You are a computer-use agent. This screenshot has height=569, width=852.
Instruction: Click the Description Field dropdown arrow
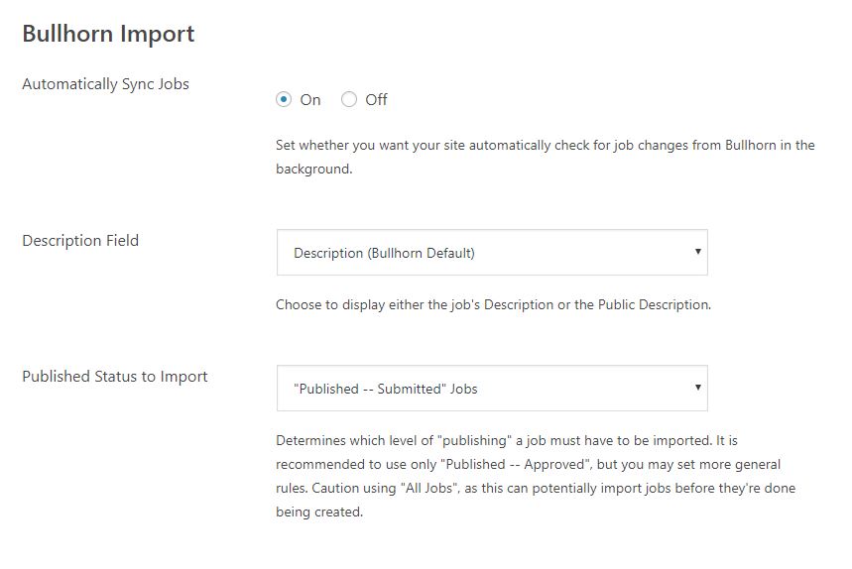click(698, 252)
